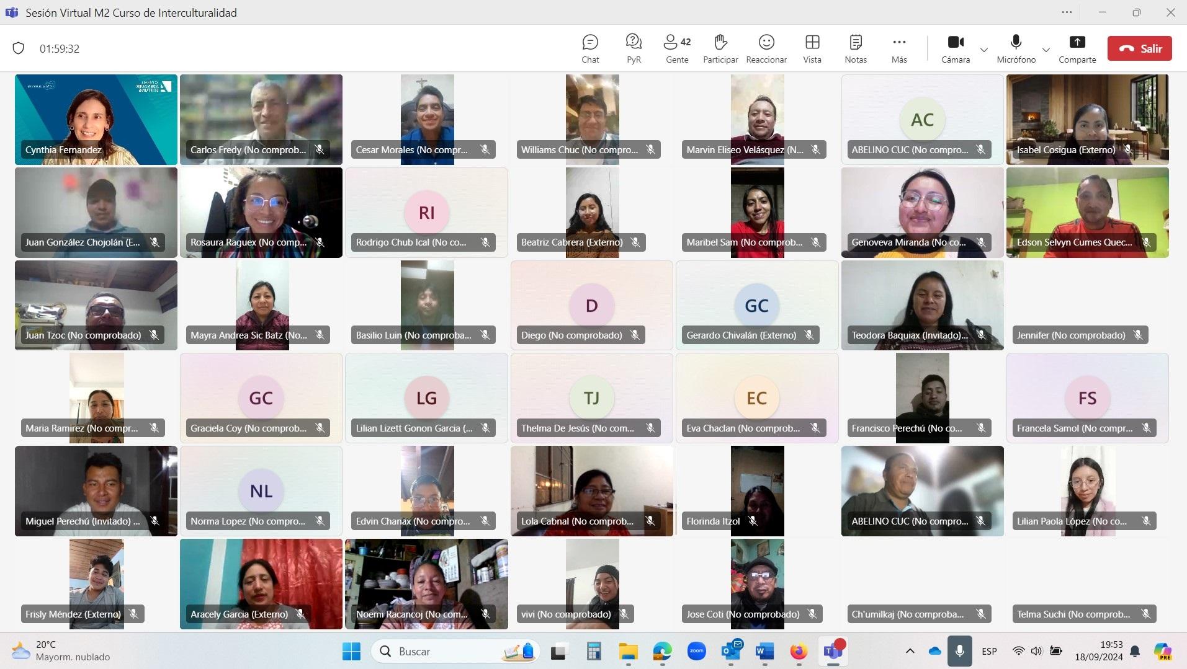Toggle the taskbar microphone indicator
Screen dimensions: 1187x669
coord(959,651)
